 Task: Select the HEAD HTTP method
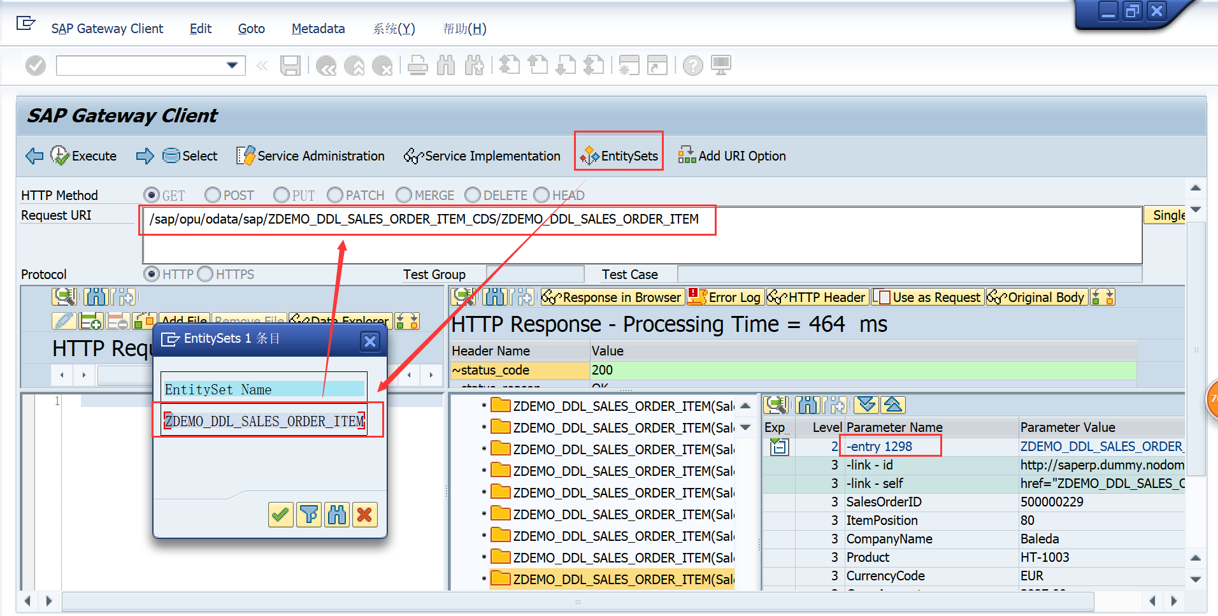[541, 195]
